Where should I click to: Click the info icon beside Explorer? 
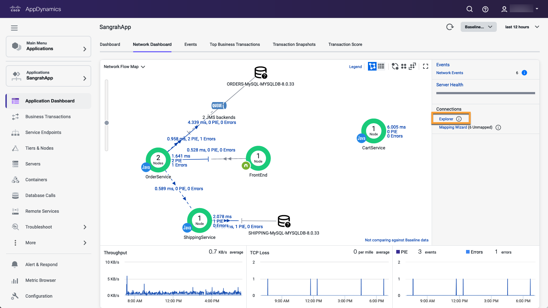pos(459,119)
